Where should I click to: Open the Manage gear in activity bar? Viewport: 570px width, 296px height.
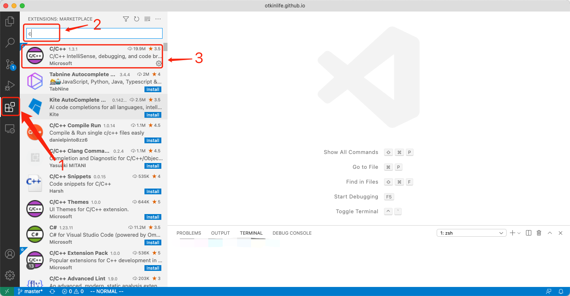coord(10,275)
